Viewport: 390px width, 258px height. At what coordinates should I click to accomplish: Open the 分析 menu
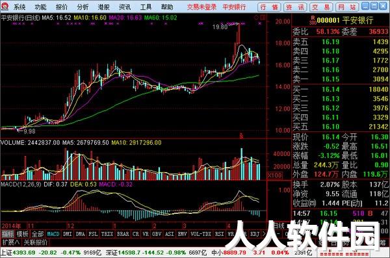click(83, 7)
